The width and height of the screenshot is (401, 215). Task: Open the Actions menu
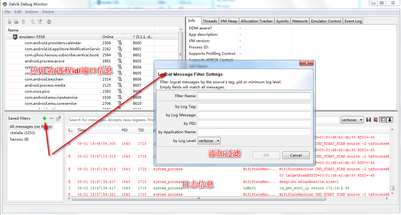[x=32, y=12]
